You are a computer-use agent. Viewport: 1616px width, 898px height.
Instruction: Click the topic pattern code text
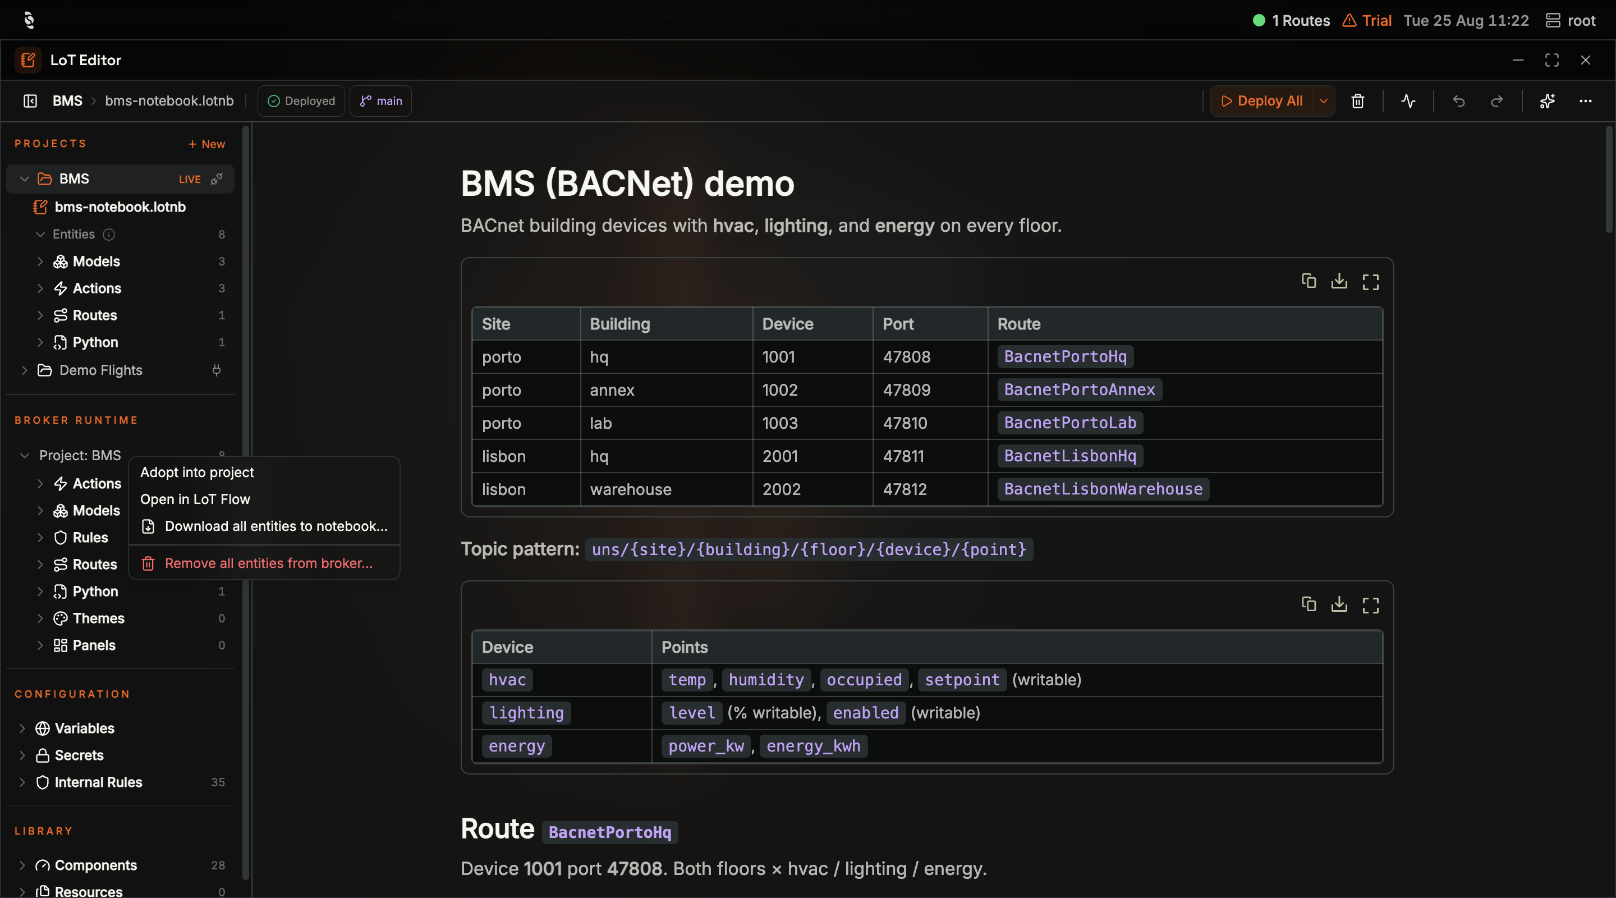pyautogui.click(x=809, y=549)
